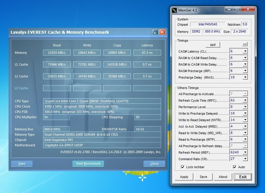
Task: Close the MemSet 4.1 window
Action: (248, 9)
